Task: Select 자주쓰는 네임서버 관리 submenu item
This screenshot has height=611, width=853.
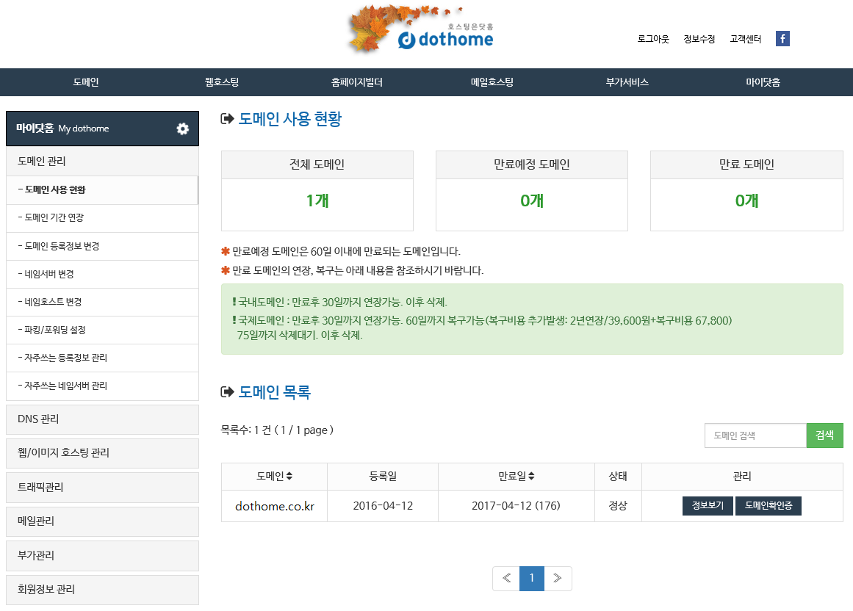Action: (x=102, y=386)
